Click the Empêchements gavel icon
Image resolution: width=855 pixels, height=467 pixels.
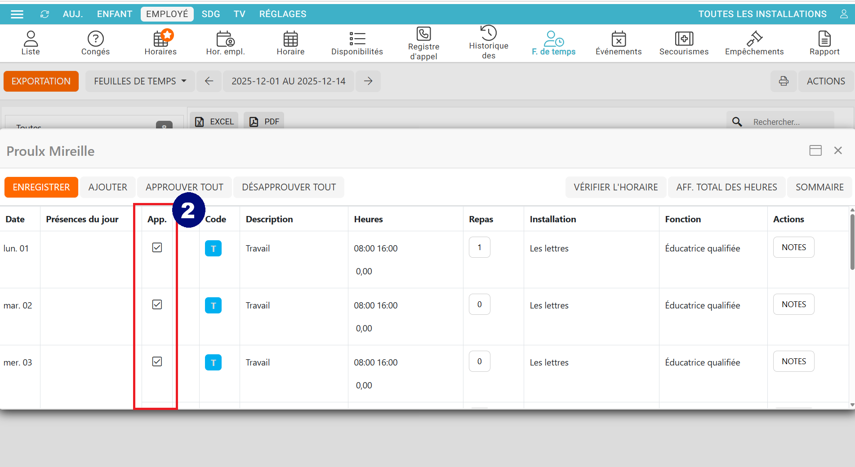754,39
